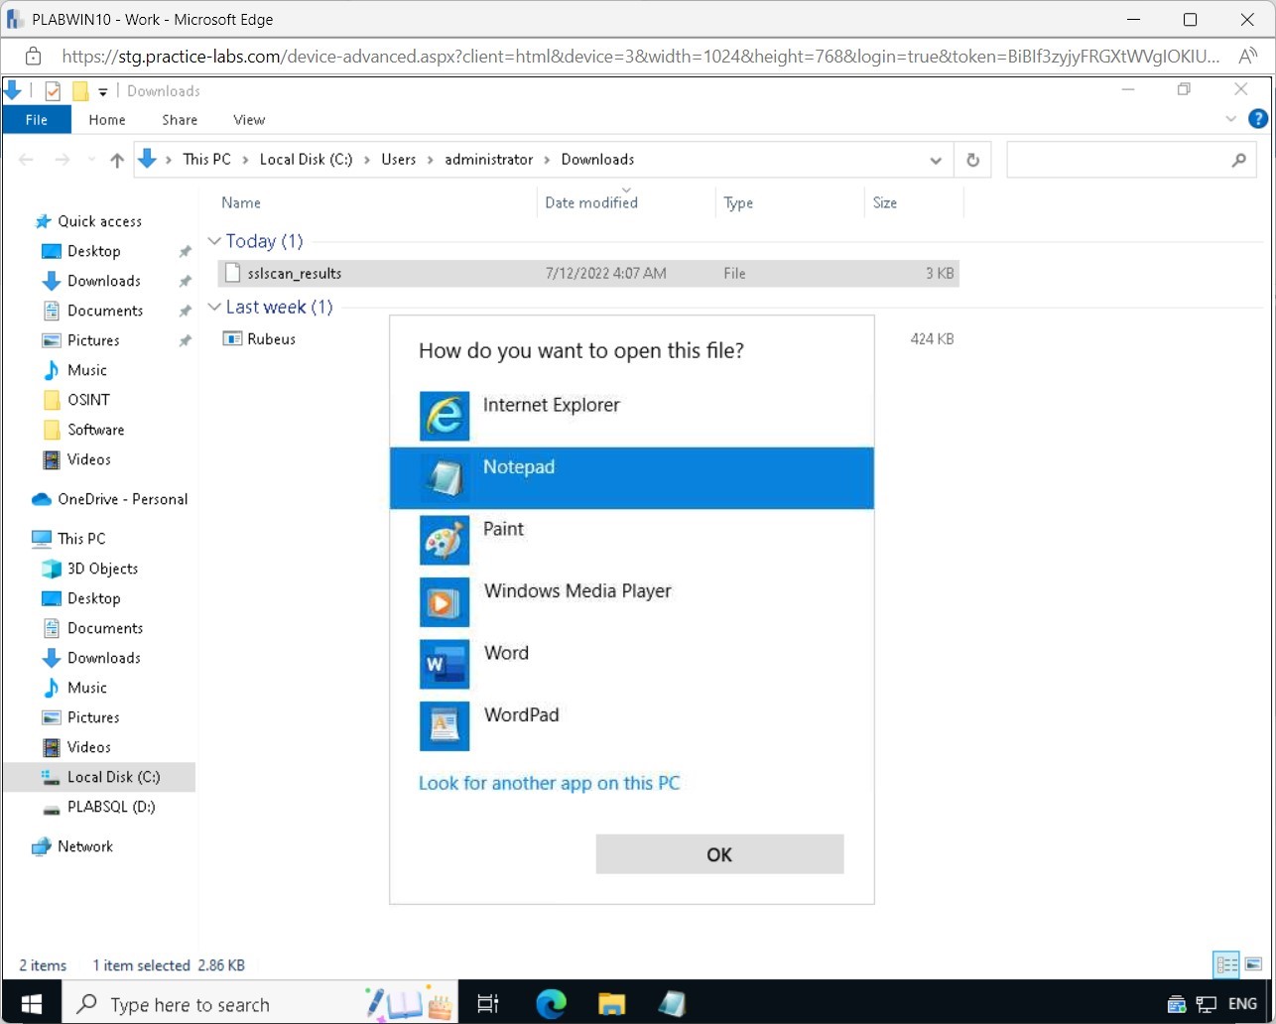Click Look for another app on this PC

tap(549, 783)
